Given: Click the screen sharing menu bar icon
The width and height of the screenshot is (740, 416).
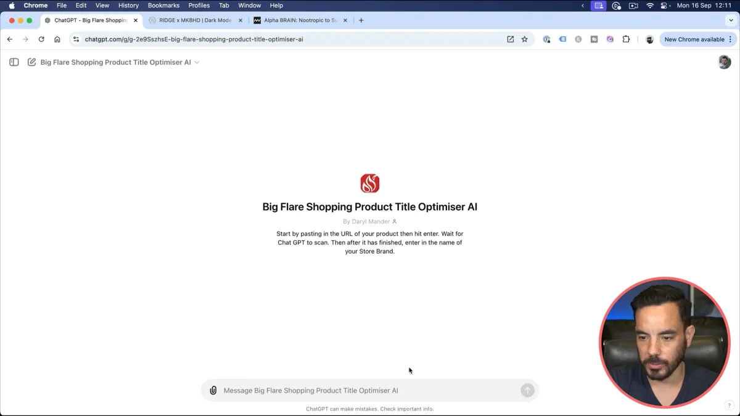Looking at the screenshot, I should (x=598, y=6).
